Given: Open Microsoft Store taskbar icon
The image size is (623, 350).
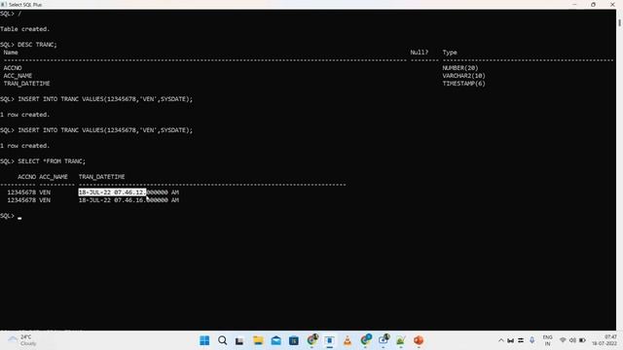Looking at the screenshot, I should [x=294, y=340].
